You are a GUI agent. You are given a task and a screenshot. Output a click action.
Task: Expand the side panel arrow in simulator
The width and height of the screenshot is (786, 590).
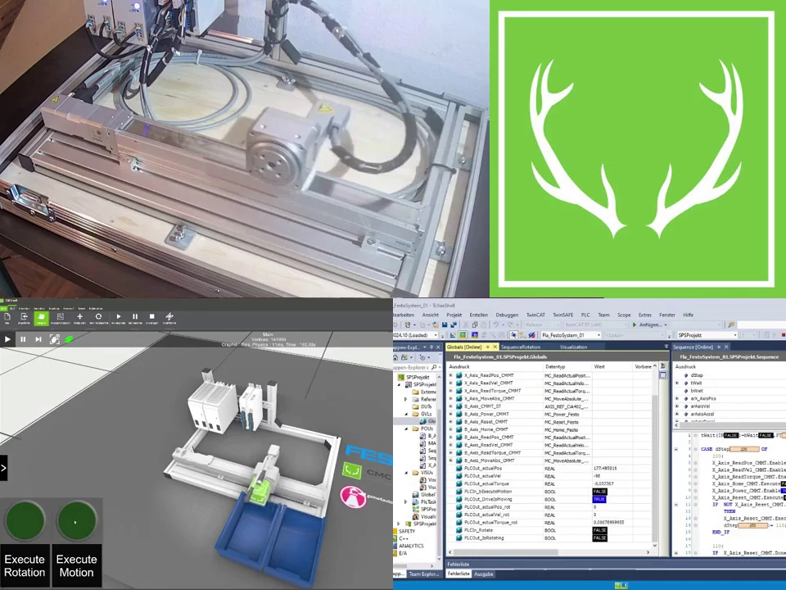point(3,468)
